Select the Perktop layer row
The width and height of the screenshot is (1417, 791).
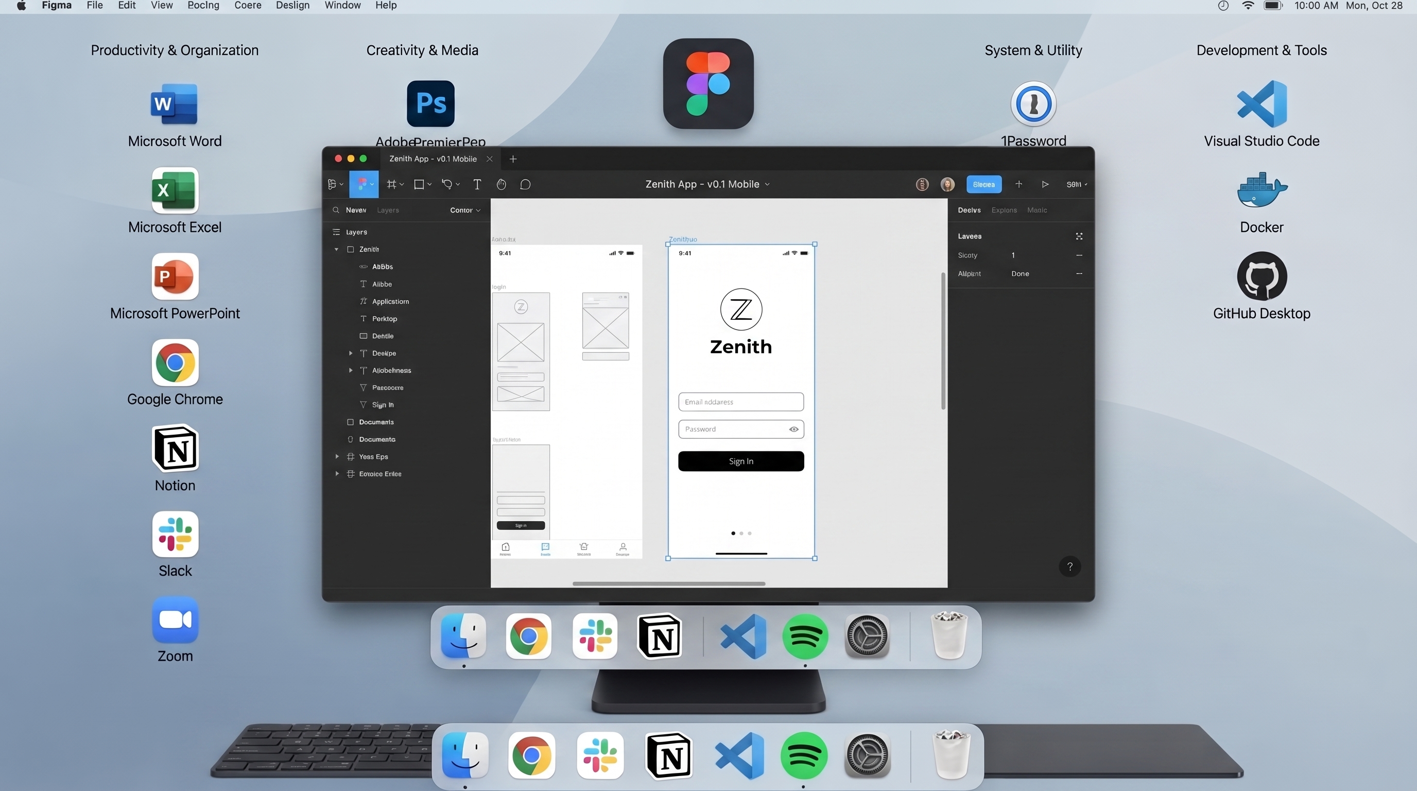(x=406, y=318)
